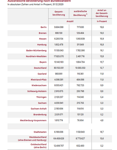Select the Niedersachsen row label
117x150 pixels.
point(39,85)
